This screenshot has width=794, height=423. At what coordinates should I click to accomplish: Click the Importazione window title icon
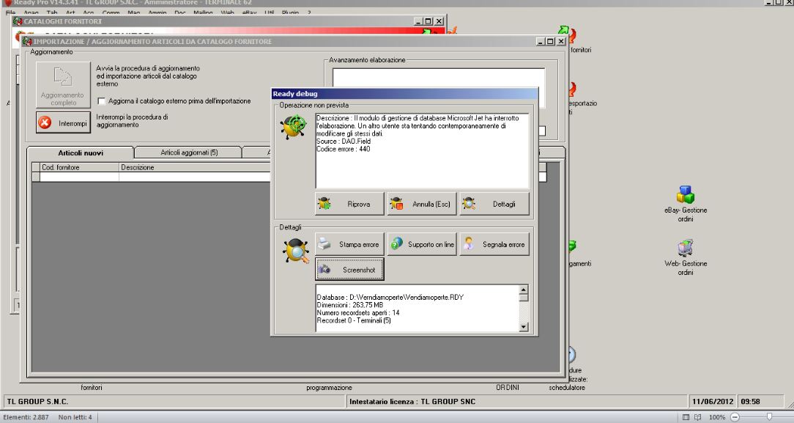pos(27,41)
